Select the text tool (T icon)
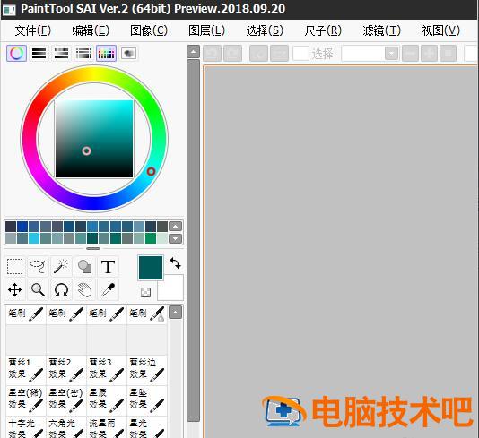This screenshot has width=479, height=438. click(x=108, y=267)
